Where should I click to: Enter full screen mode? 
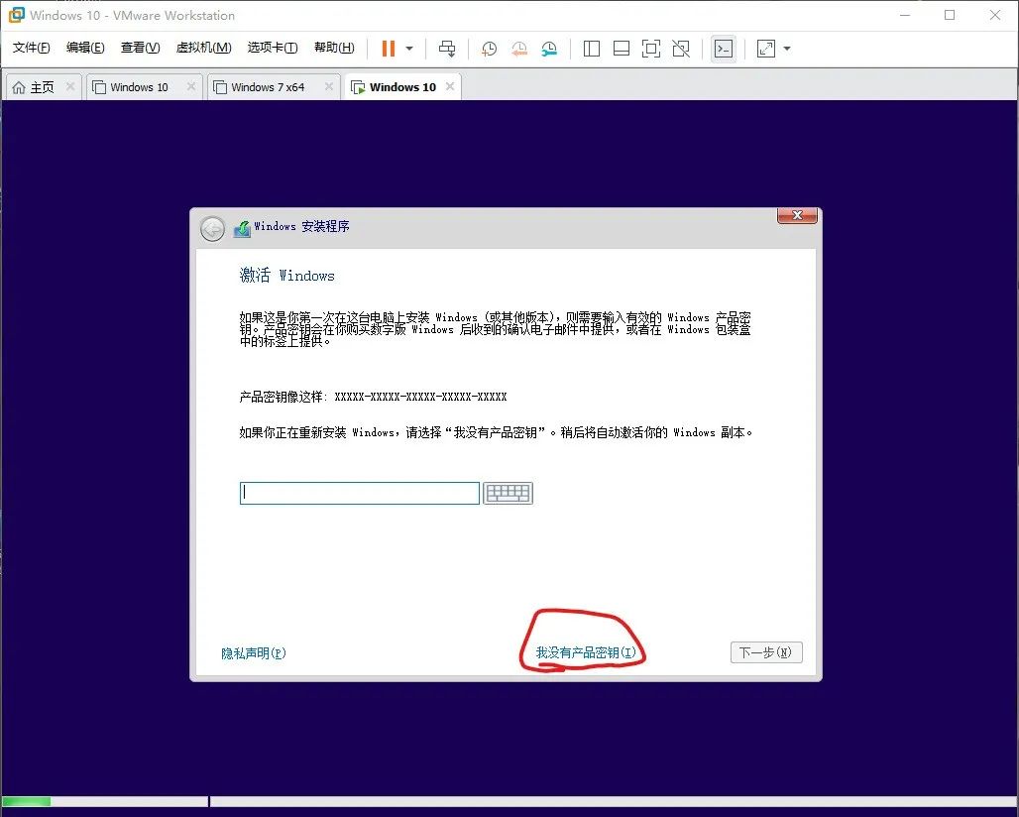pos(652,48)
